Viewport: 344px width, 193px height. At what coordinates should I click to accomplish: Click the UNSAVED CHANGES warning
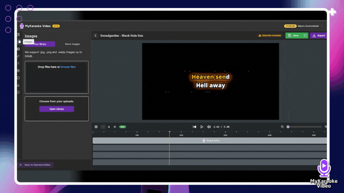coord(270,36)
